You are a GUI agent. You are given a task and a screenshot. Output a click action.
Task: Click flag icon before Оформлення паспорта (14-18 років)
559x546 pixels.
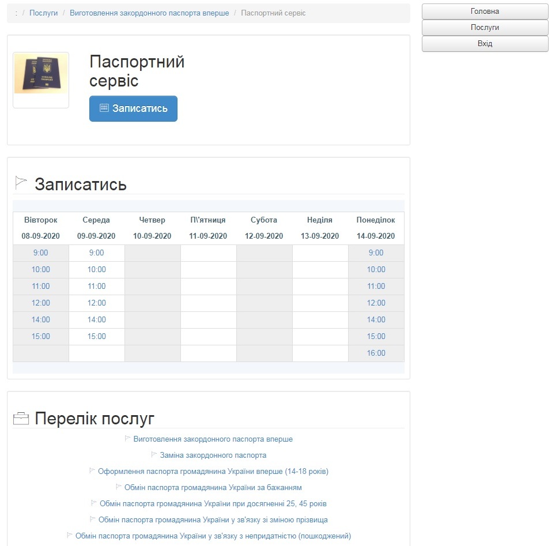(92, 470)
